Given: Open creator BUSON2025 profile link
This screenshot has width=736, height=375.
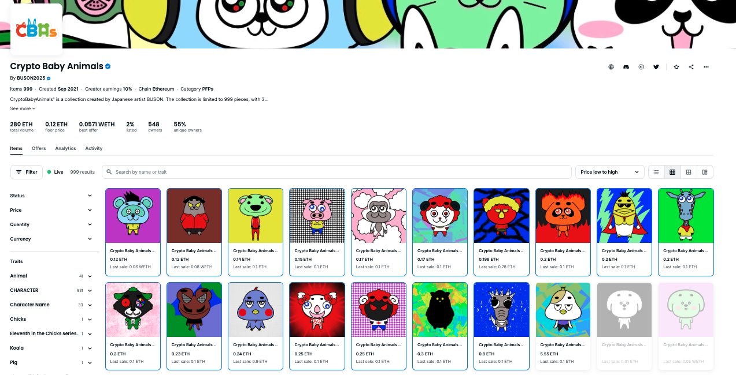Looking at the screenshot, I should click(31, 78).
